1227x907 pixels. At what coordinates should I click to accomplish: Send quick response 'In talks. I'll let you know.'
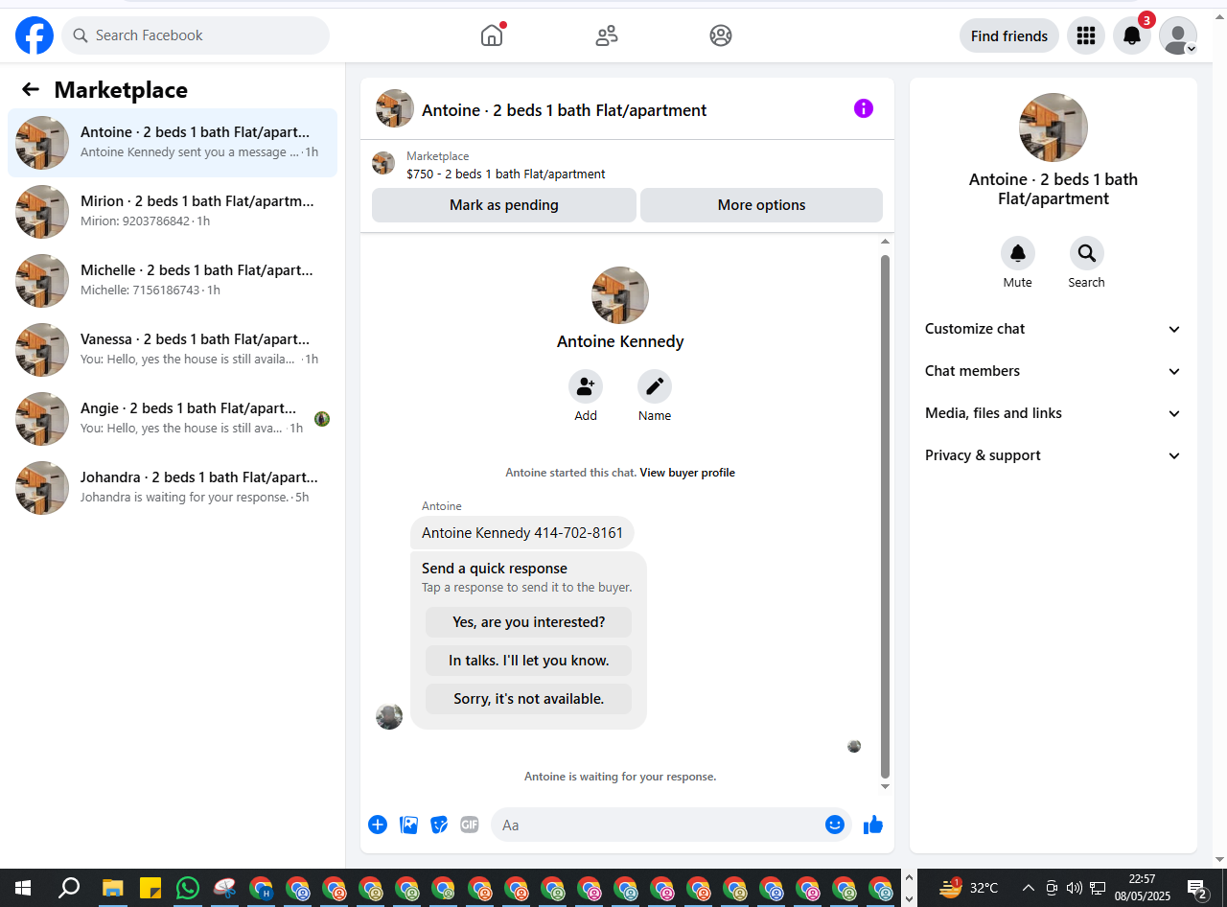point(529,661)
